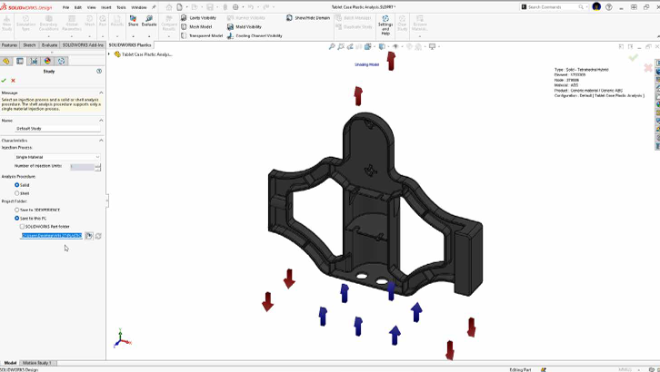Click Zoom to Area in the view toolbar
Screen dimensions: 660x372
tap(341, 46)
